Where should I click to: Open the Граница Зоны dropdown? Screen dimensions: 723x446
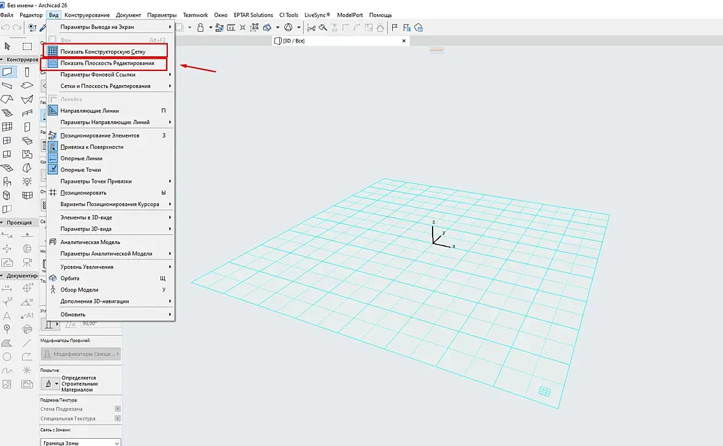[x=80, y=442]
